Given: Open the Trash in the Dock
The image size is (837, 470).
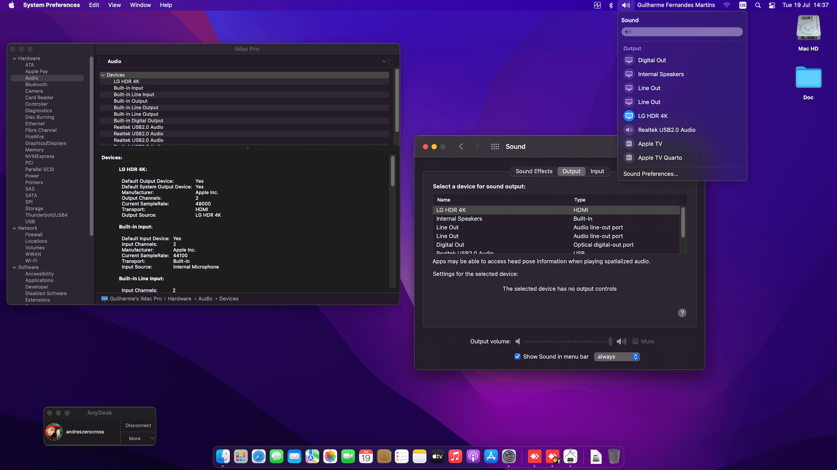Looking at the screenshot, I should click(x=614, y=456).
